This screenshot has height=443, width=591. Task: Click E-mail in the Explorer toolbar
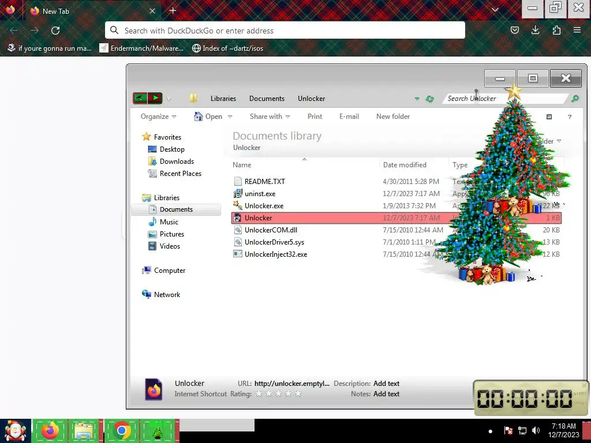pyautogui.click(x=349, y=117)
